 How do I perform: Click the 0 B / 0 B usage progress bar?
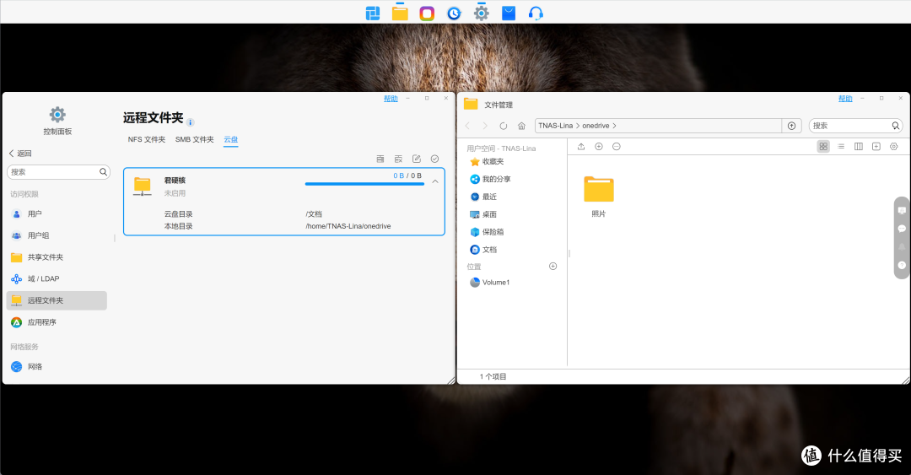[364, 184]
